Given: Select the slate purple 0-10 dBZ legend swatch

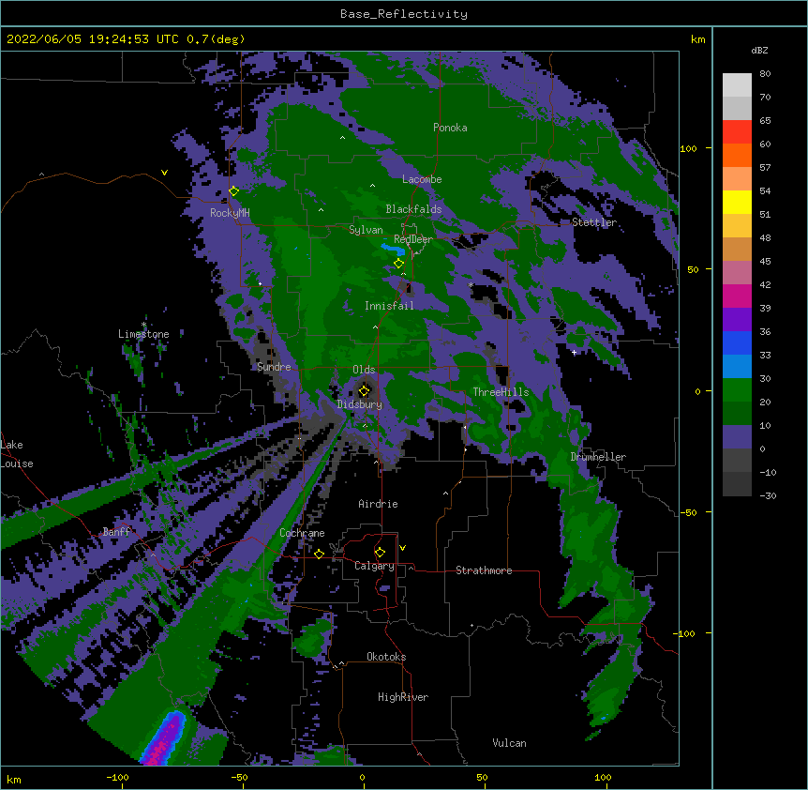Looking at the screenshot, I should click(737, 437).
